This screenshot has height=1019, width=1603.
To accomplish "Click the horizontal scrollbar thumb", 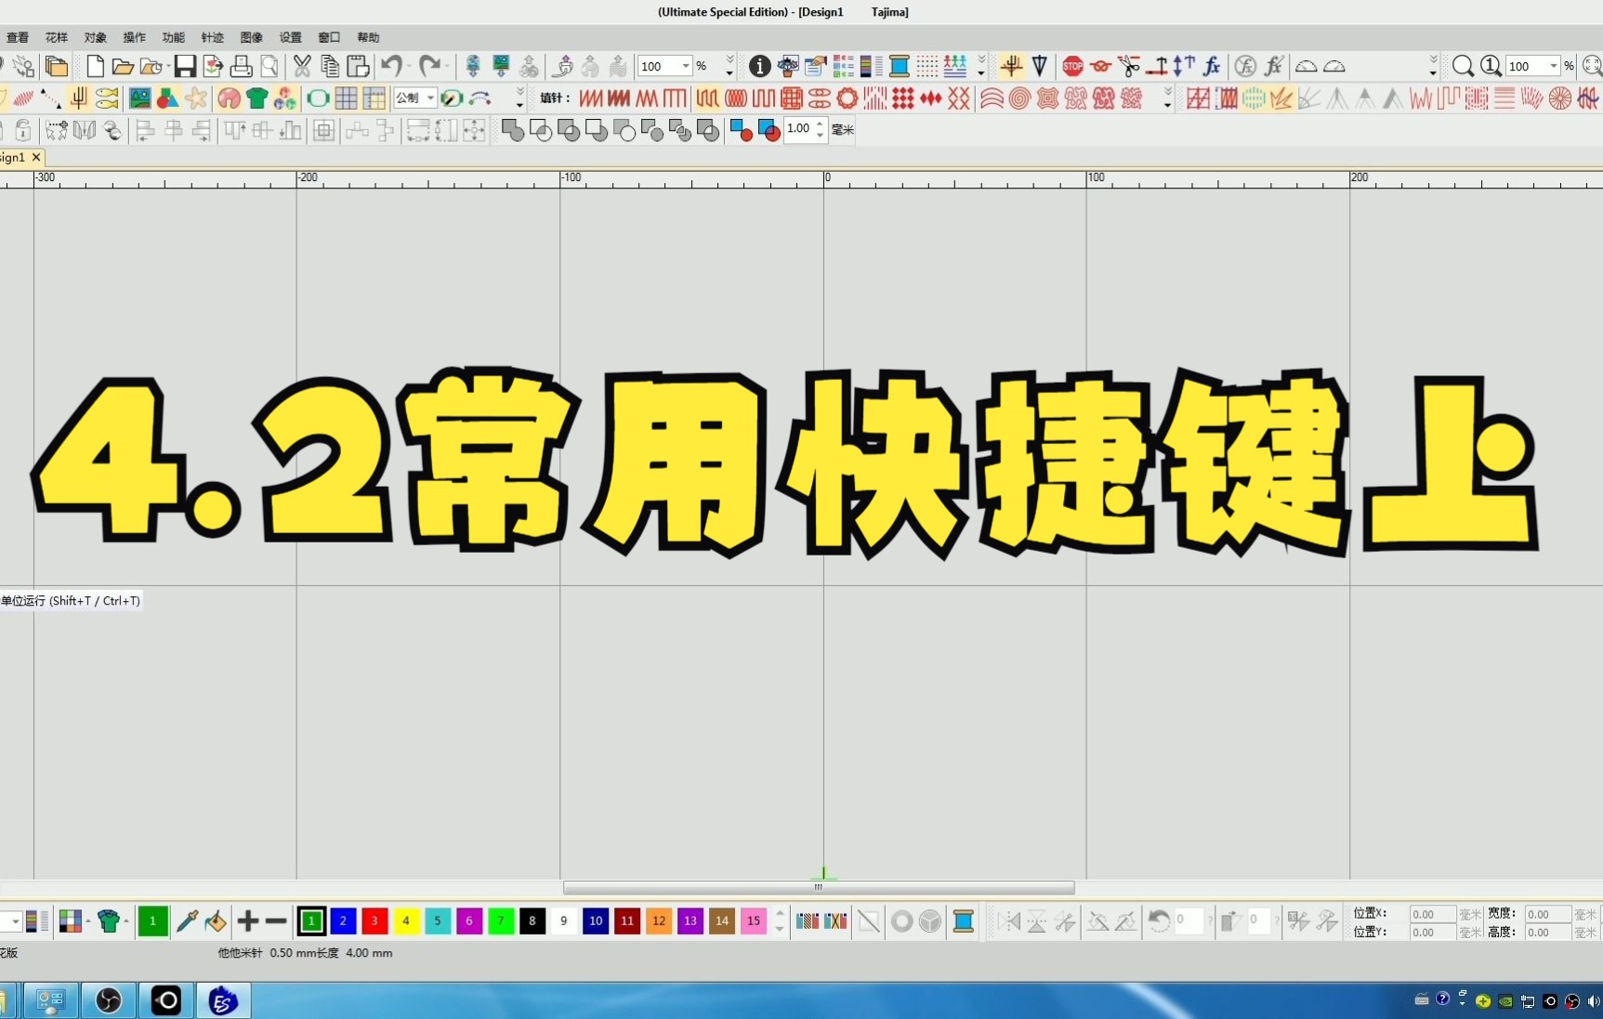I will [x=819, y=887].
